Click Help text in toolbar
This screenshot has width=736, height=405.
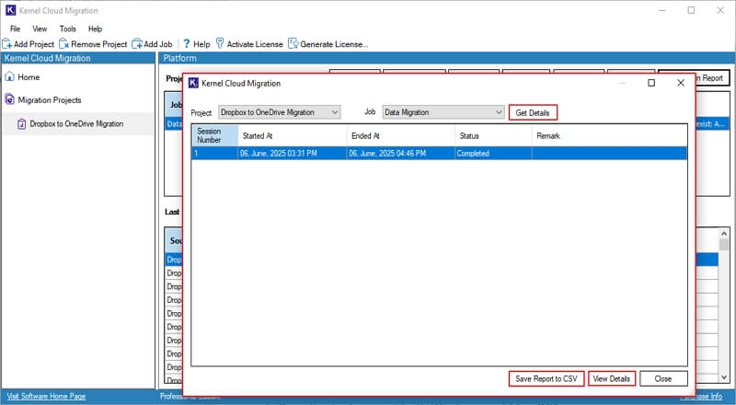201,44
